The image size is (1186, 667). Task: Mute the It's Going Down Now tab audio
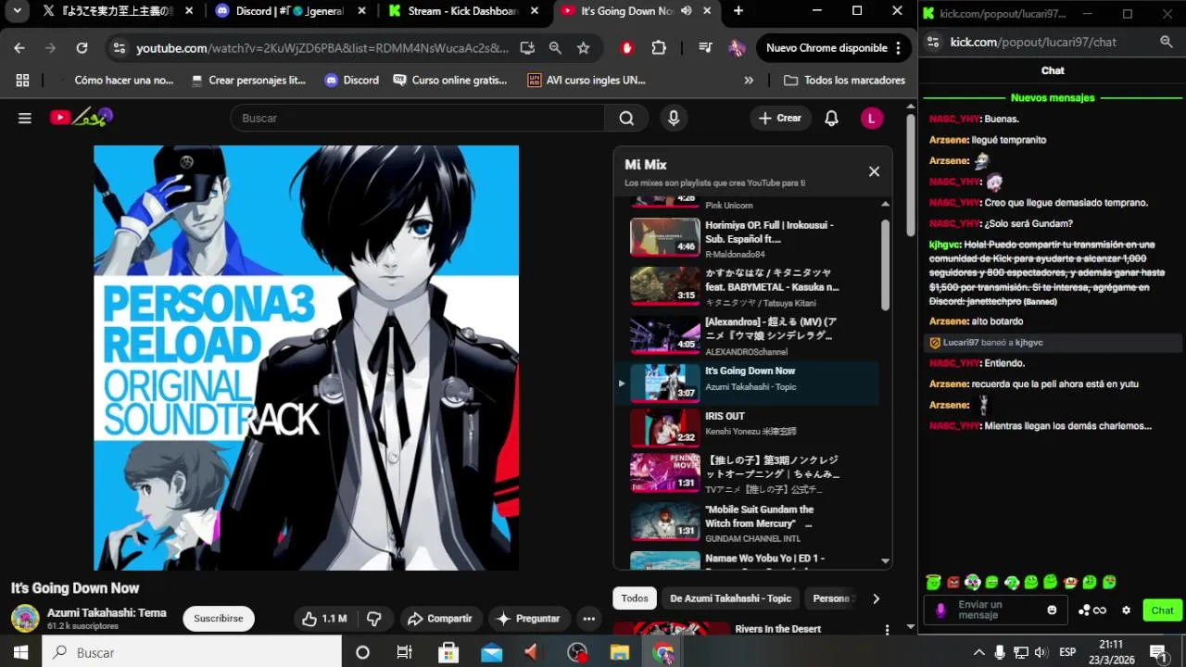[687, 11]
